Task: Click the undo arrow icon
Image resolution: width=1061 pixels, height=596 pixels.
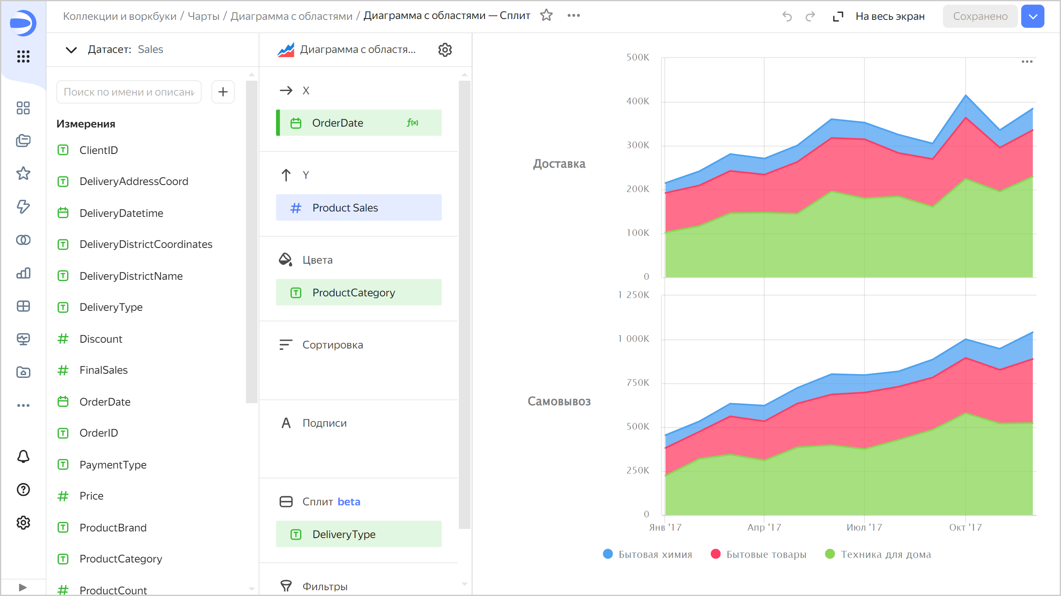Action: 787,16
